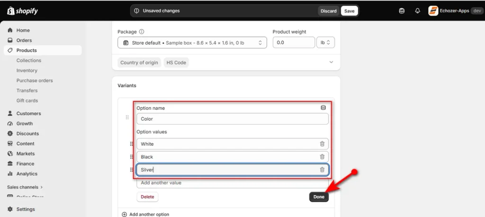
Task: Open the notifications bell
Action: (x=417, y=11)
